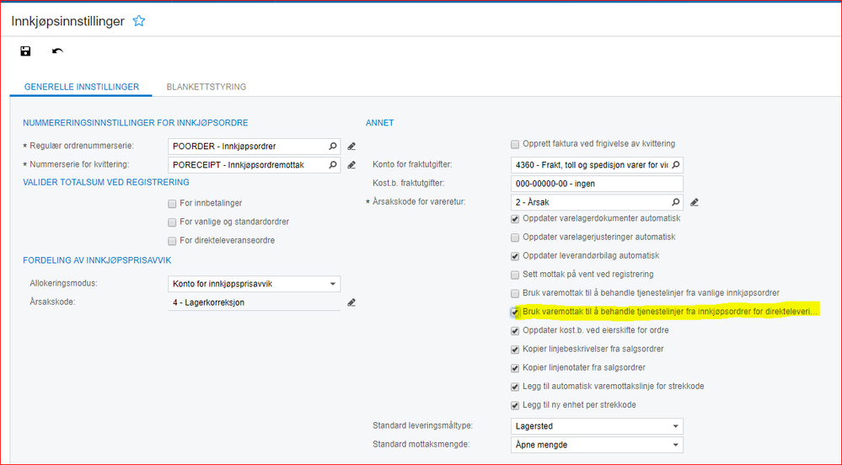
Task: Click the undo arrow icon
Action: coord(57,51)
